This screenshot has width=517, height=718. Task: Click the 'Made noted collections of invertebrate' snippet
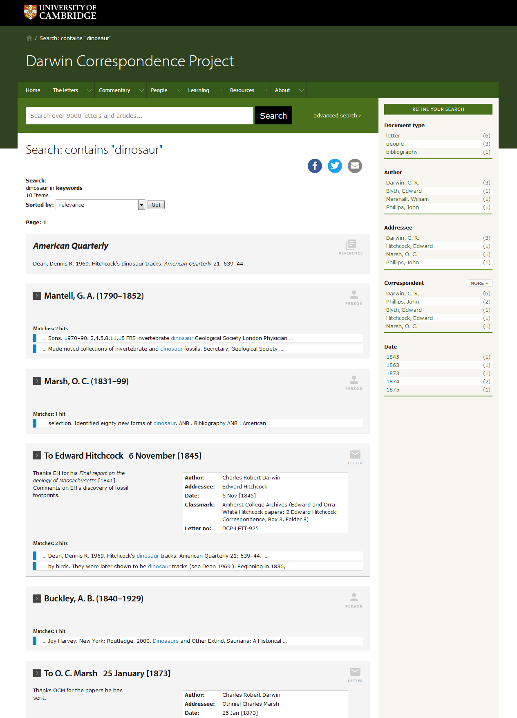[198, 349]
